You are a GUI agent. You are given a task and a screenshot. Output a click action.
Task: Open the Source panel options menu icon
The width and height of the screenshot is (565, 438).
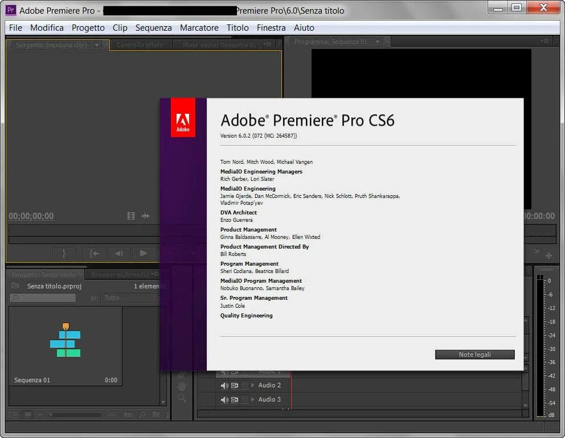[267, 44]
